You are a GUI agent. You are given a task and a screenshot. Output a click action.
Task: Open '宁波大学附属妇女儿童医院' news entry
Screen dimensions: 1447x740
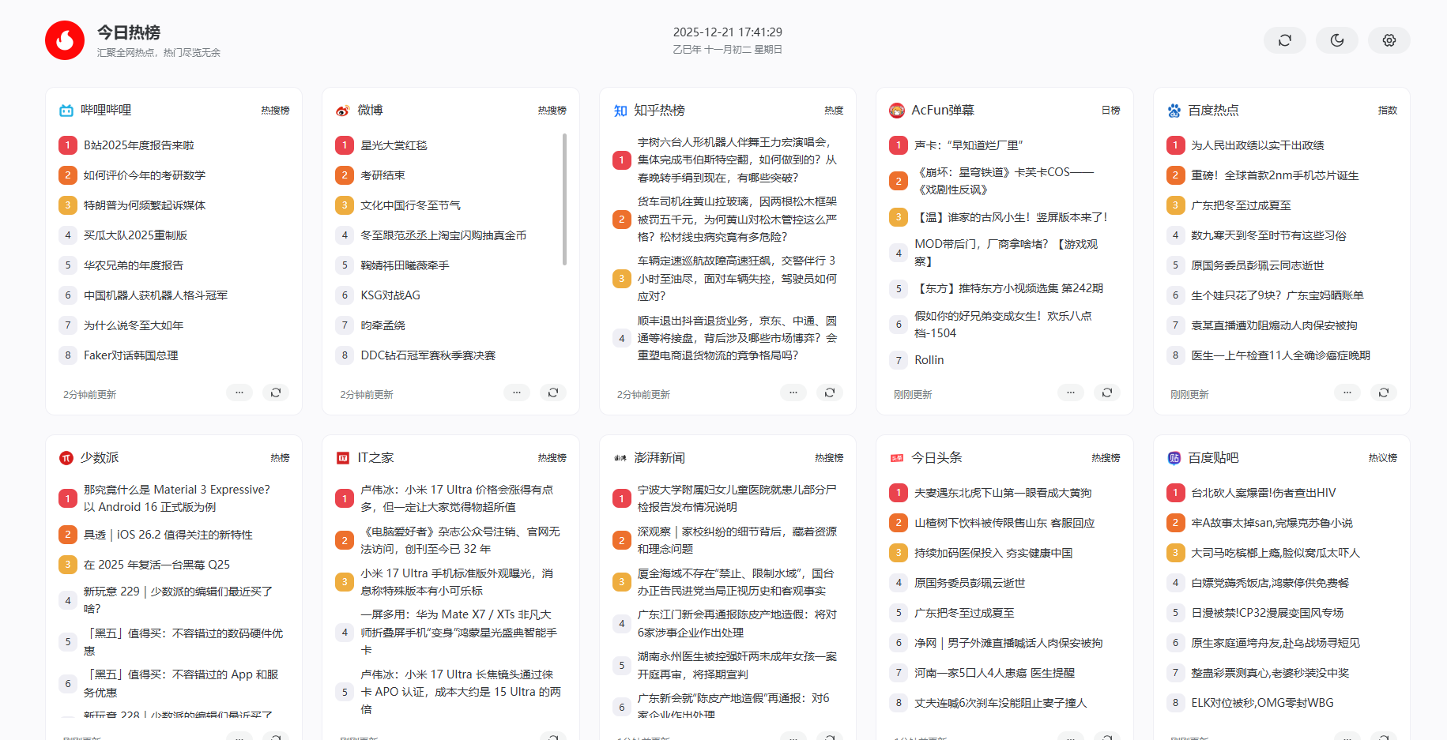(x=737, y=498)
